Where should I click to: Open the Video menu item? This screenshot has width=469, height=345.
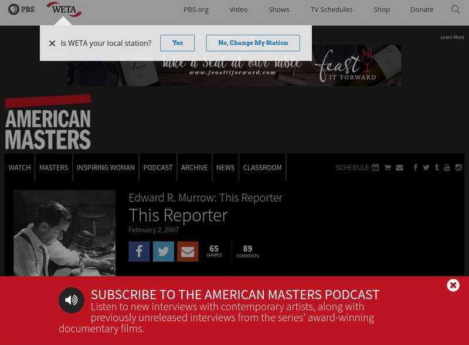point(239,9)
